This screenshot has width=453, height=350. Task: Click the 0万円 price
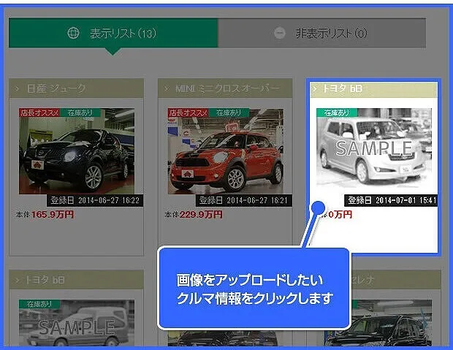click(x=340, y=214)
